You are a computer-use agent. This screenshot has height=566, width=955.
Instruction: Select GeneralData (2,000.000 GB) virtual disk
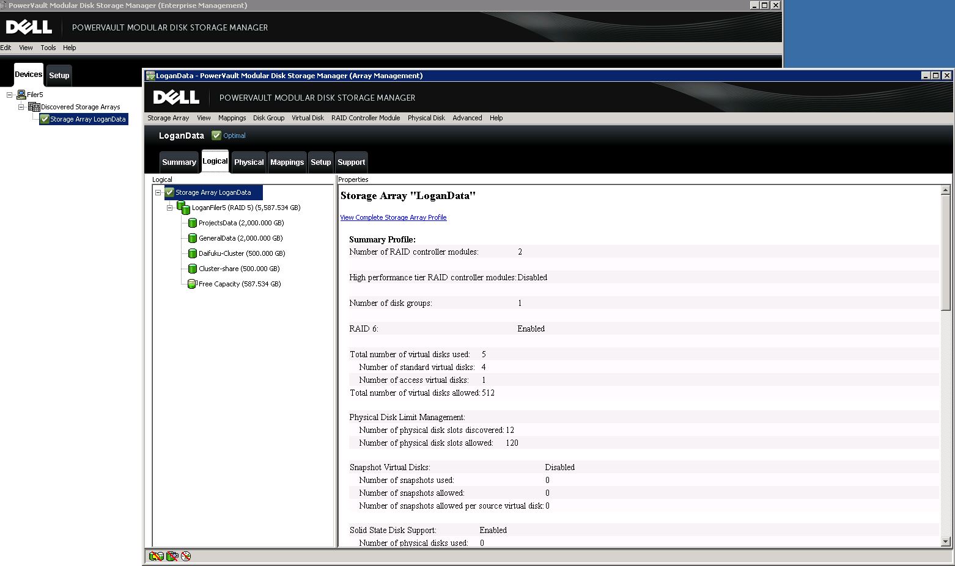pos(240,238)
